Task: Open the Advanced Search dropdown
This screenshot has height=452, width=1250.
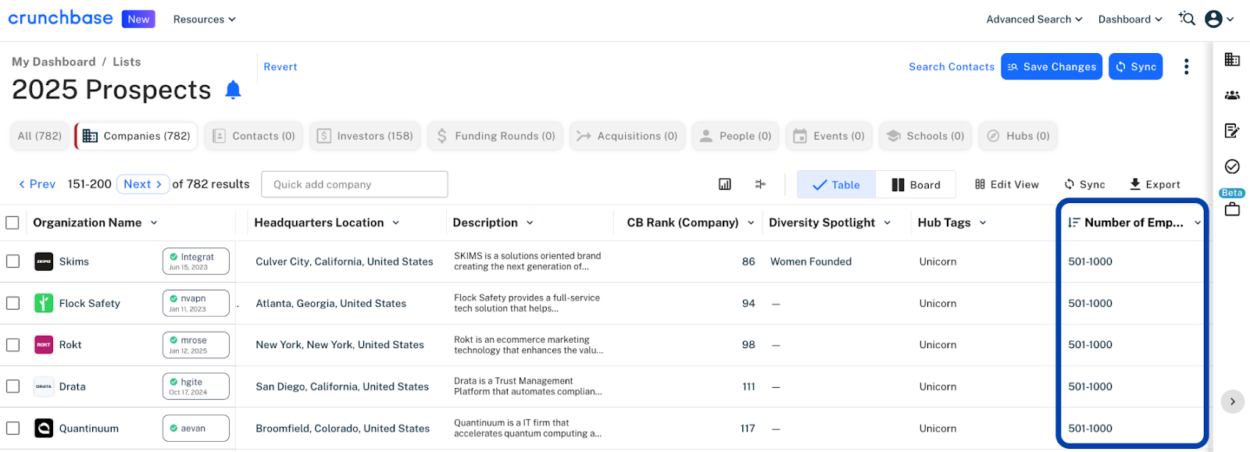Action: click(x=1034, y=20)
